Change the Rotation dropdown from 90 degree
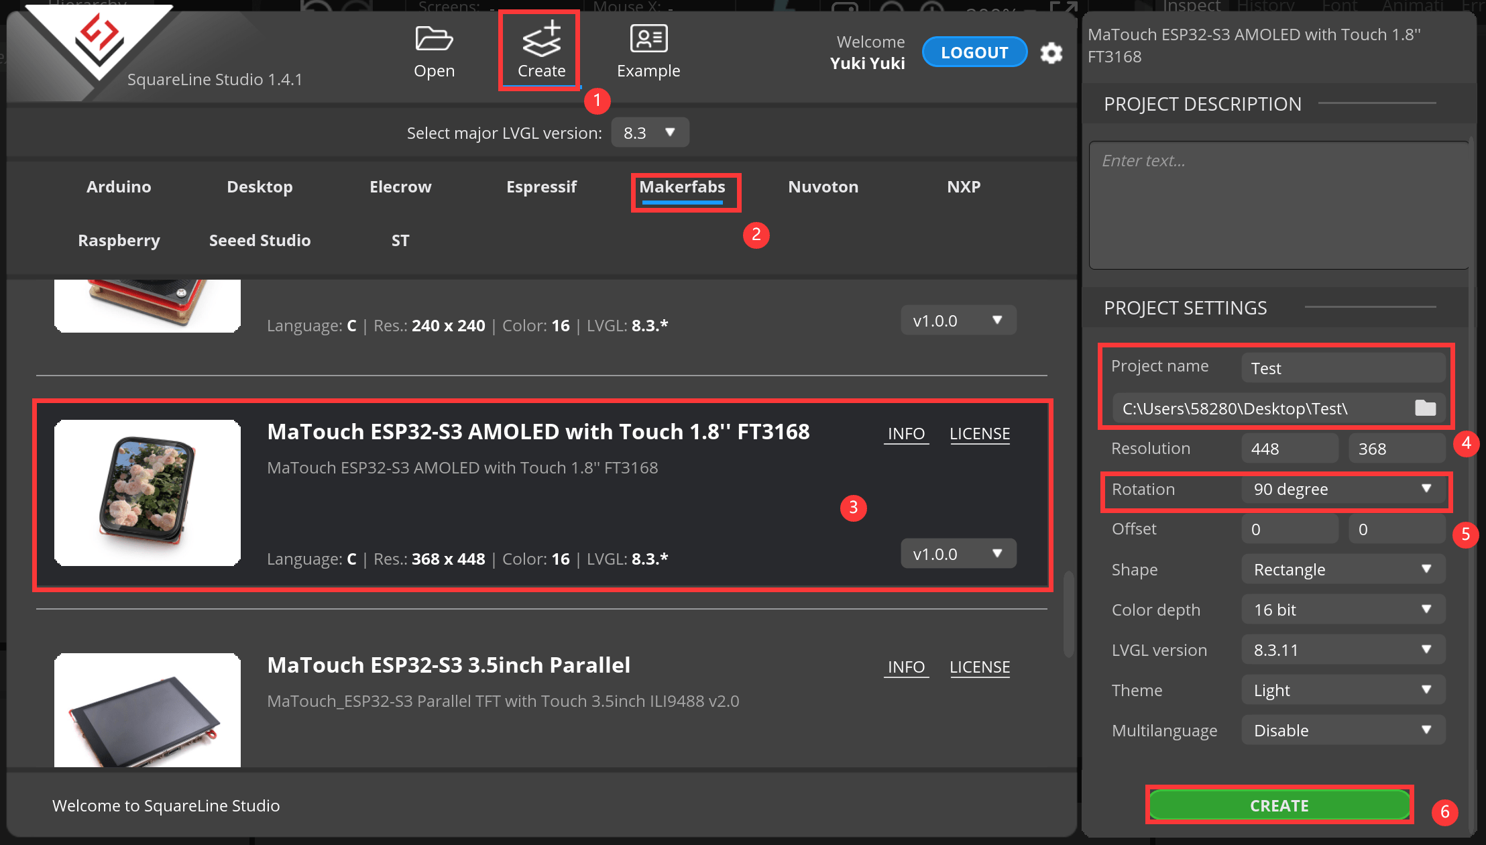The image size is (1486, 845). 1342,490
